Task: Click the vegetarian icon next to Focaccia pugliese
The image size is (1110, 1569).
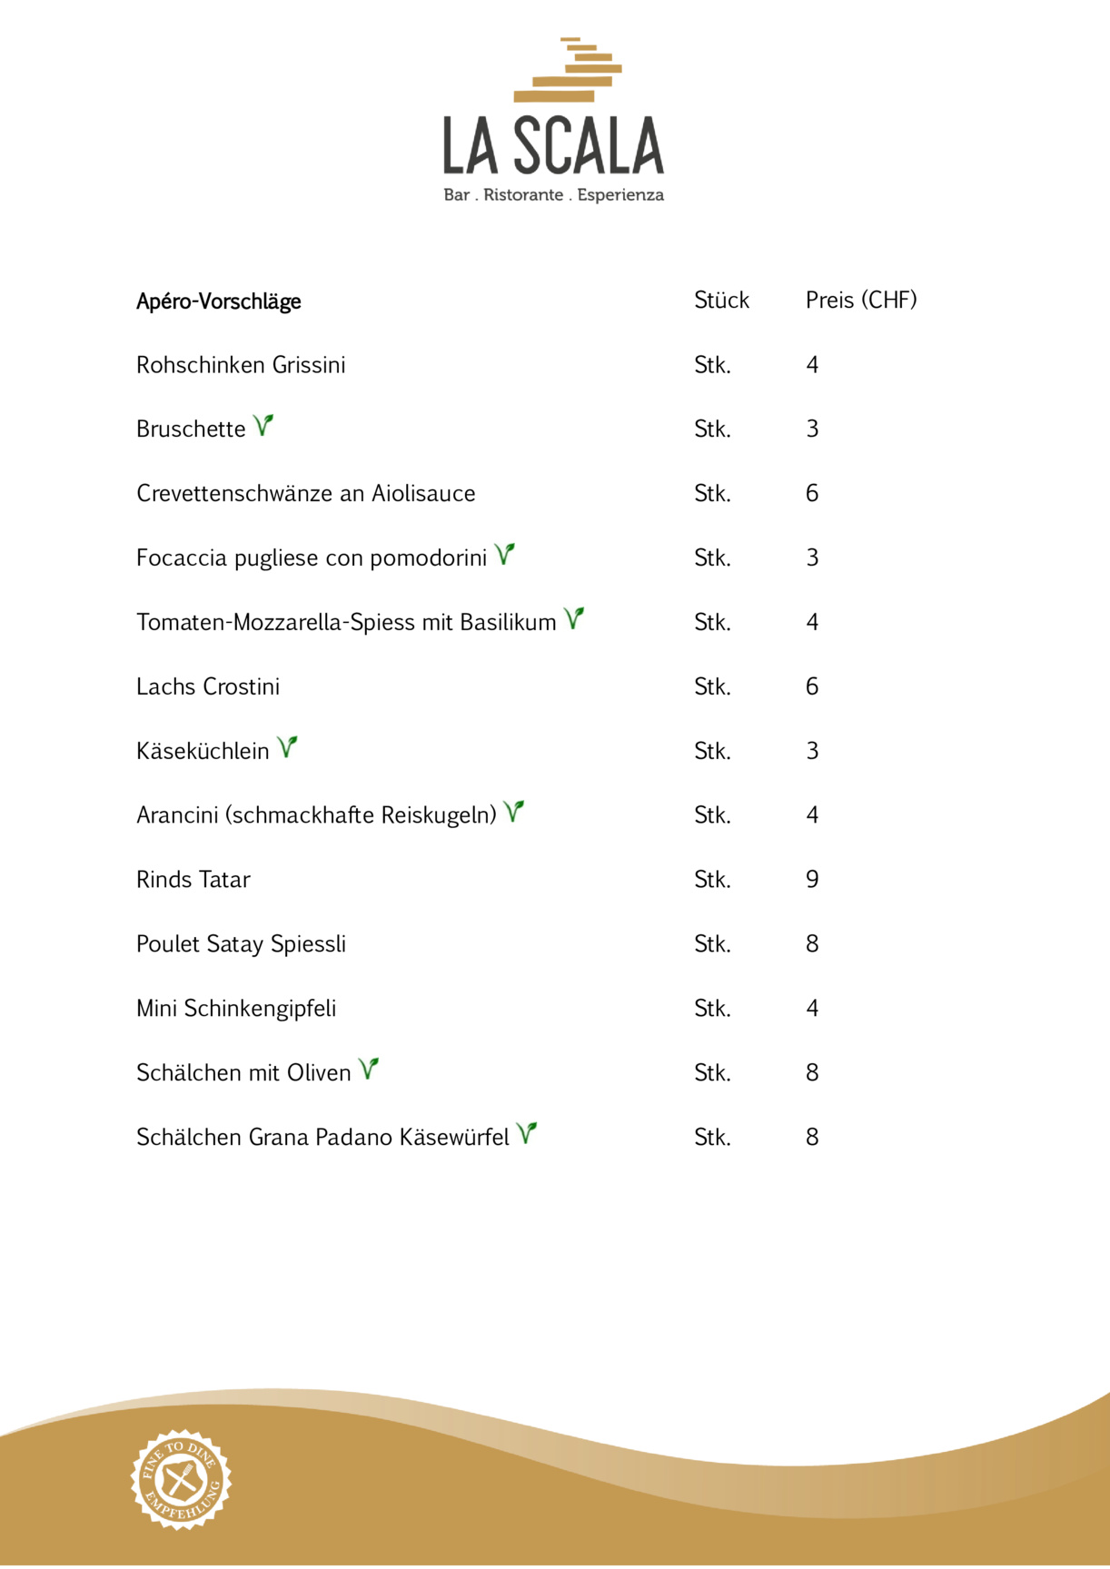Action: [x=505, y=554]
